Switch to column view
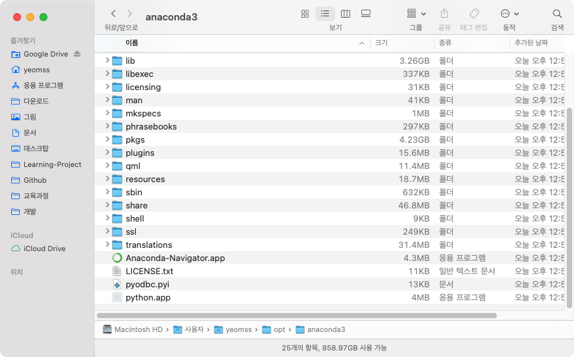Image resolution: width=574 pixels, height=357 pixels. 345,14
